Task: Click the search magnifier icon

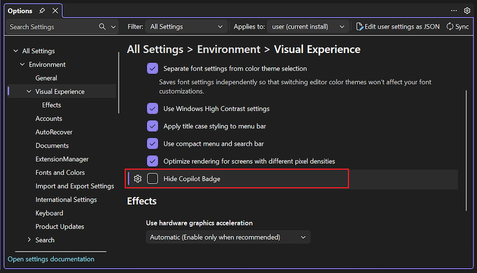Action: click(x=103, y=27)
